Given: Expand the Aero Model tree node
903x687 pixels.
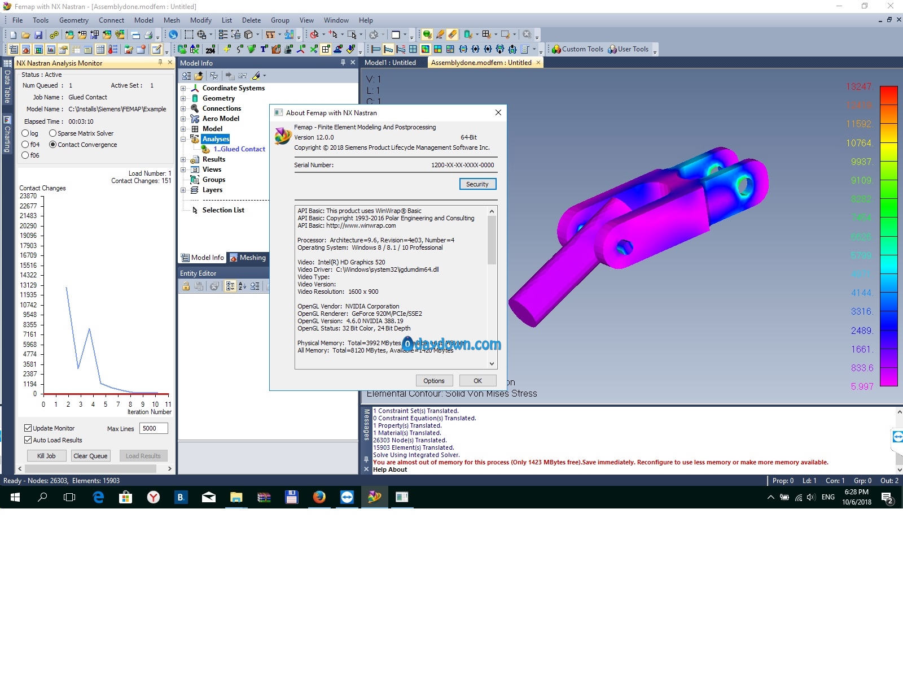Looking at the screenshot, I should 183,119.
